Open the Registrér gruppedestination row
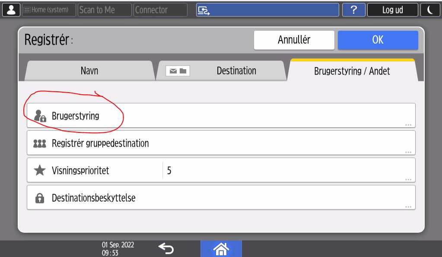This screenshot has height=257, width=442. pos(221,143)
